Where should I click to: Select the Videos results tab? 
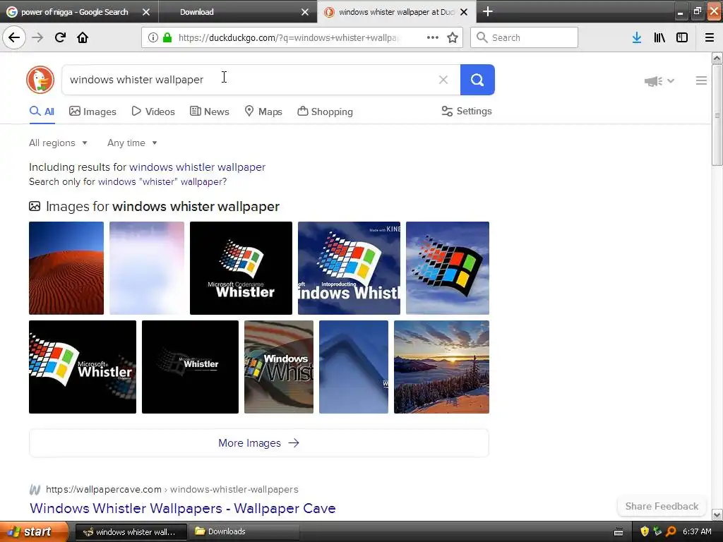153,112
